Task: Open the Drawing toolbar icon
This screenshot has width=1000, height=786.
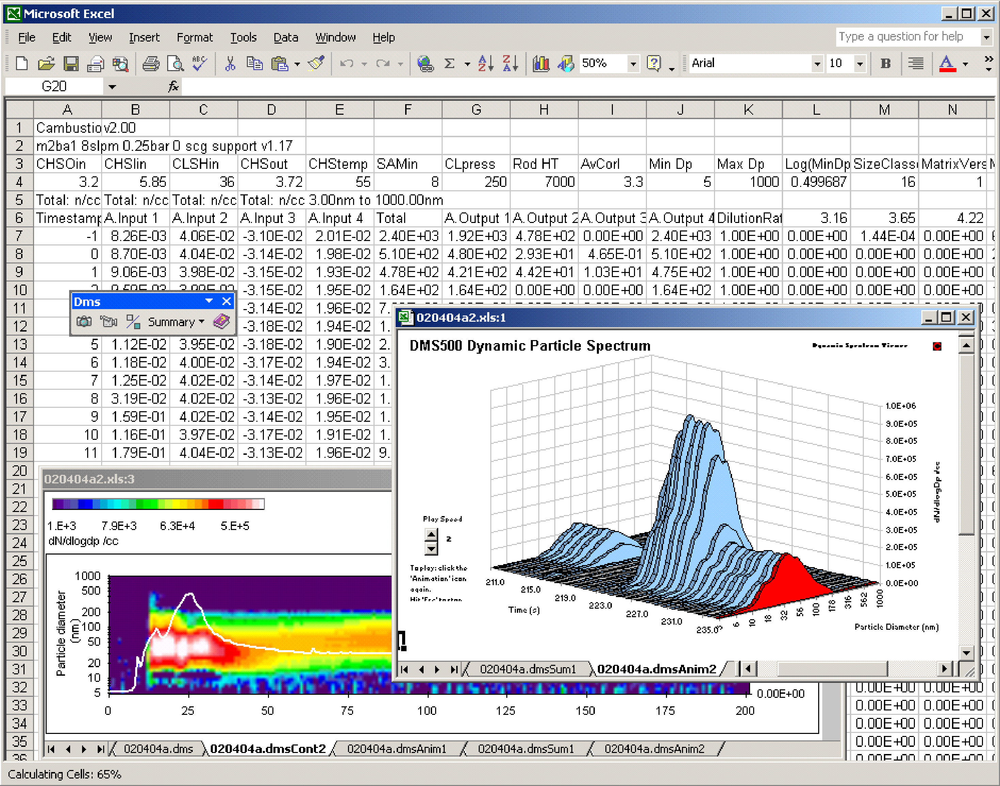Action: click(566, 63)
